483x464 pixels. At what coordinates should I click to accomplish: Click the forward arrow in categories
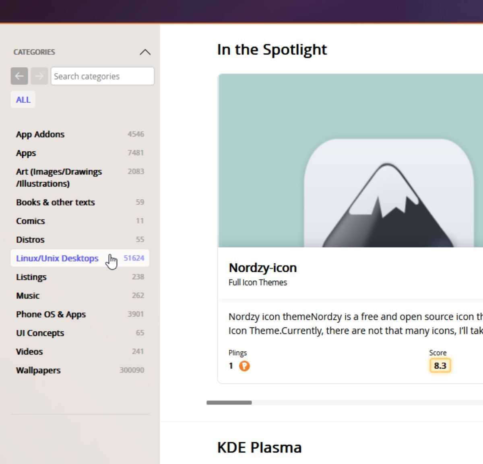pos(39,76)
